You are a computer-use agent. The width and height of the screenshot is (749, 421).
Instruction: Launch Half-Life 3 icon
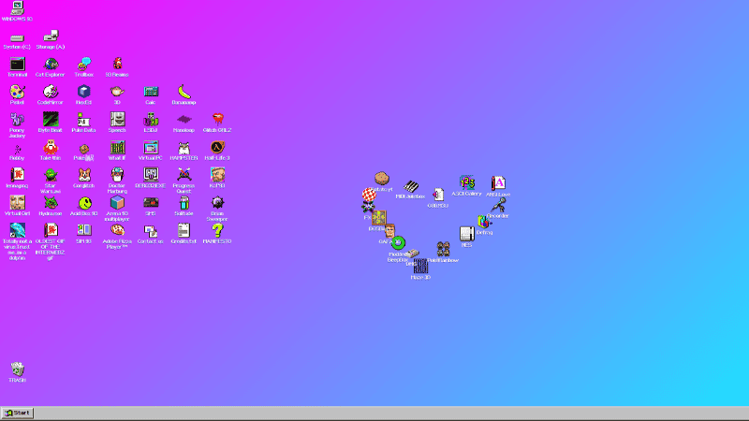coord(217,147)
